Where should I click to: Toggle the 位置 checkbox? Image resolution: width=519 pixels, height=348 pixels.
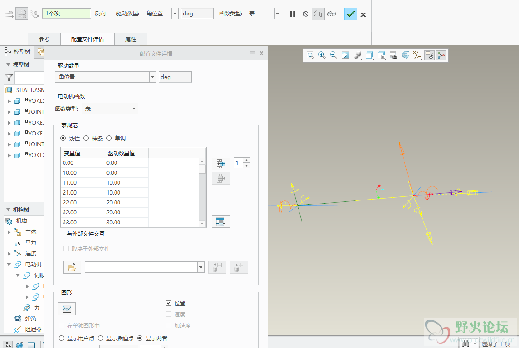click(x=169, y=303)
